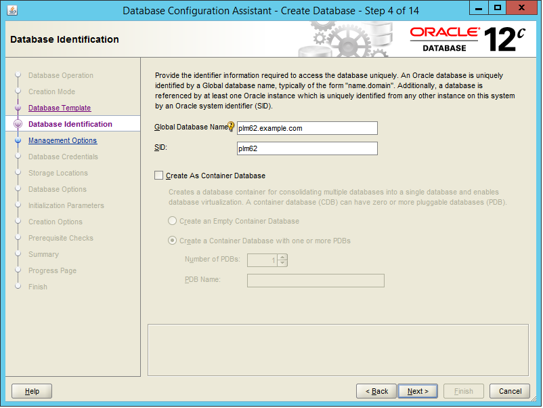543x408 pixels.
Task: Click the Database Identification page heading
Action: point(64,39)
